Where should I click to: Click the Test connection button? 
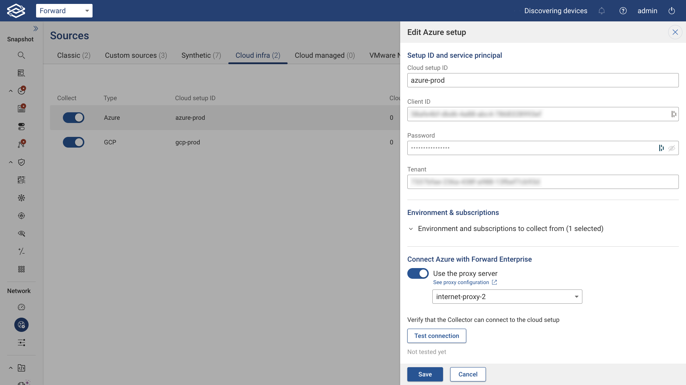tap(437, 336)
